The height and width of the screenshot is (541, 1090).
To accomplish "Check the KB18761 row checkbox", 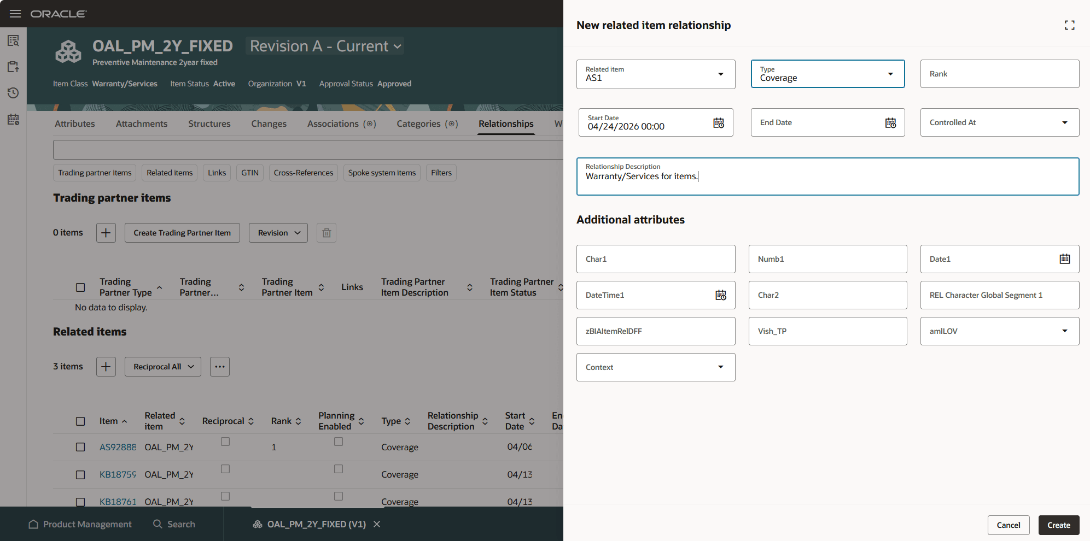I will click(80, 502).
